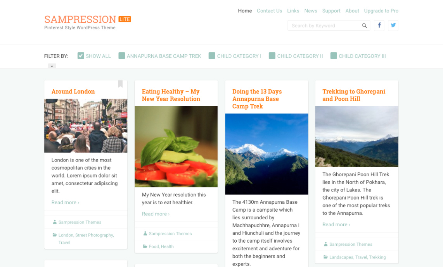The height and width of the screenshot is (267, 443).
Task: Click the orange LITE badge logo
Action: (125, 19)
